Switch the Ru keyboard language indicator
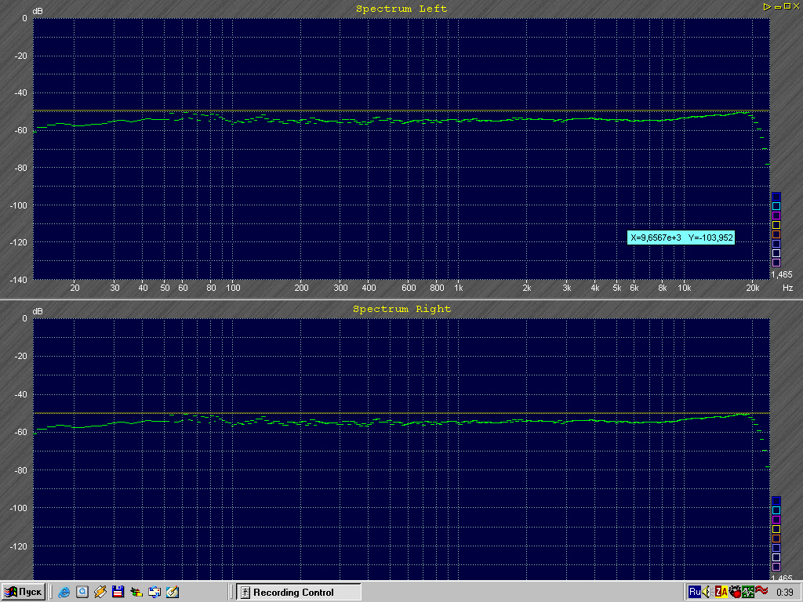Viewport: 803px width, 602px height. (694, 592)
